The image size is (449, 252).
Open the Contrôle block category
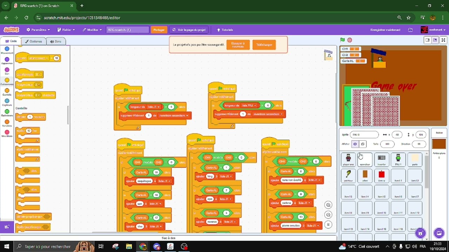(x=7, y=92)
